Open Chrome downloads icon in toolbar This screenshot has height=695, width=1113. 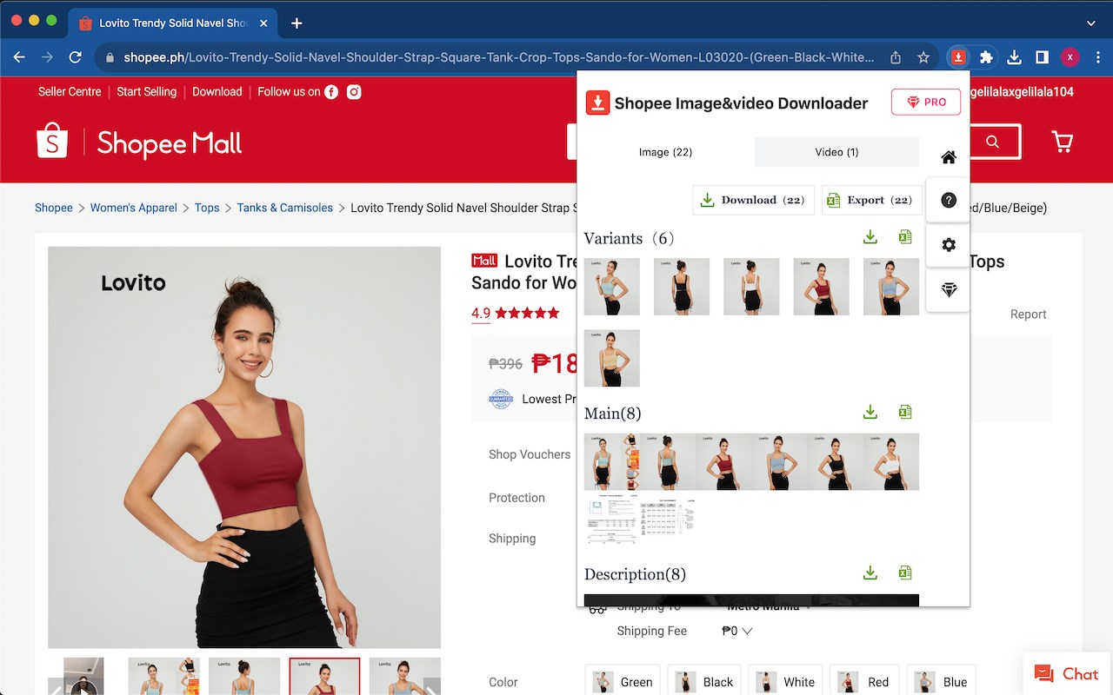(1014, 57)
